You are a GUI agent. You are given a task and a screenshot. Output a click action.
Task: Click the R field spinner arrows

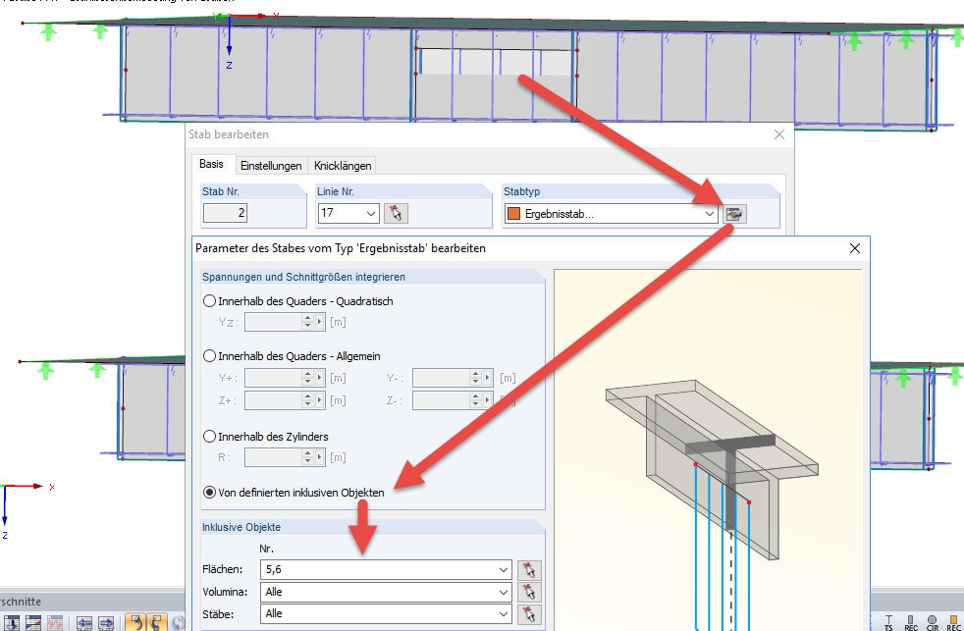[308, 457]
